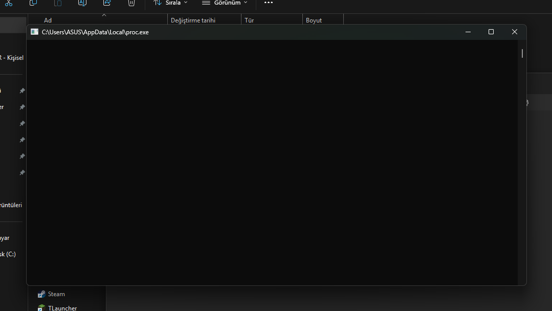Click the Rename icon in Explorer toolbar
The image size is (552, 311).
click(82, 3)
